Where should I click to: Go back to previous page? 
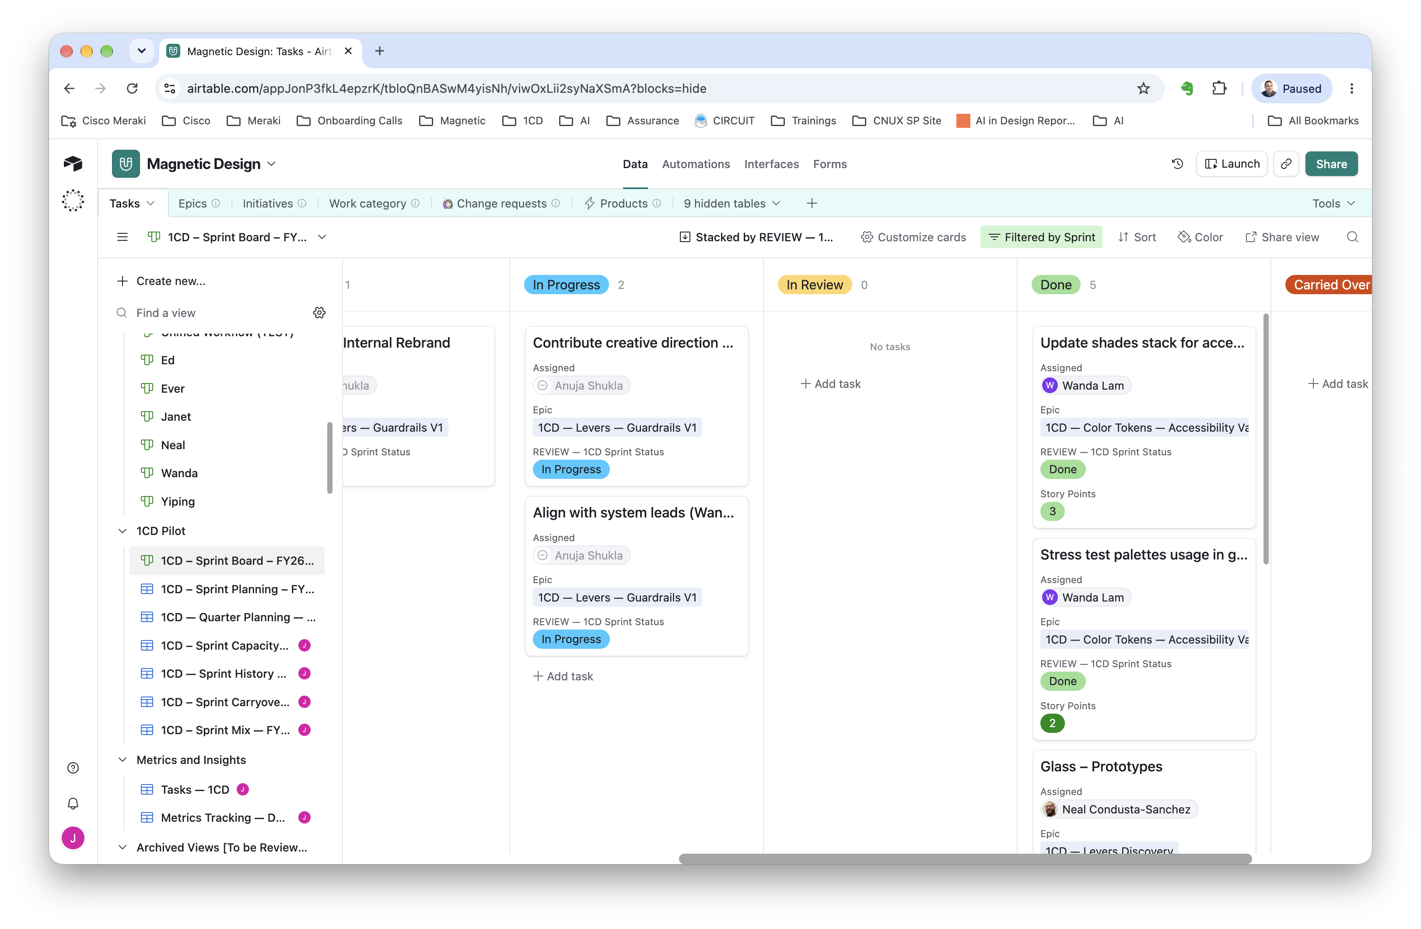click(69, 88)
